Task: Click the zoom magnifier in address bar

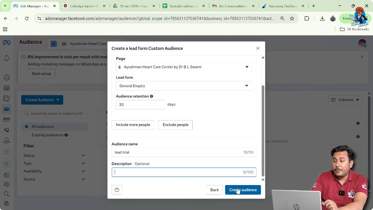Action: coord(282,18)
